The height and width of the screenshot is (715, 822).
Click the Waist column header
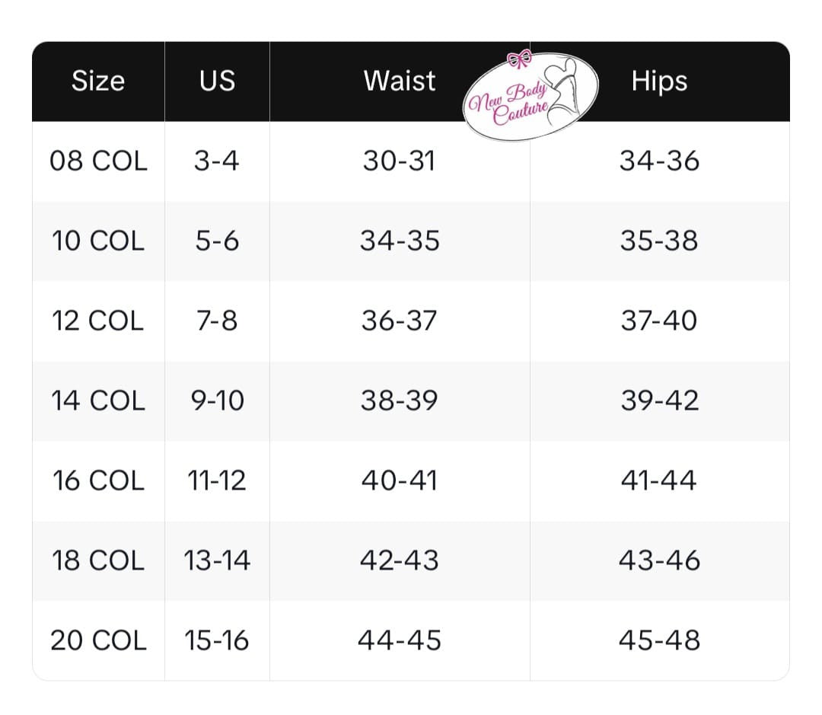tap(400, 81)
